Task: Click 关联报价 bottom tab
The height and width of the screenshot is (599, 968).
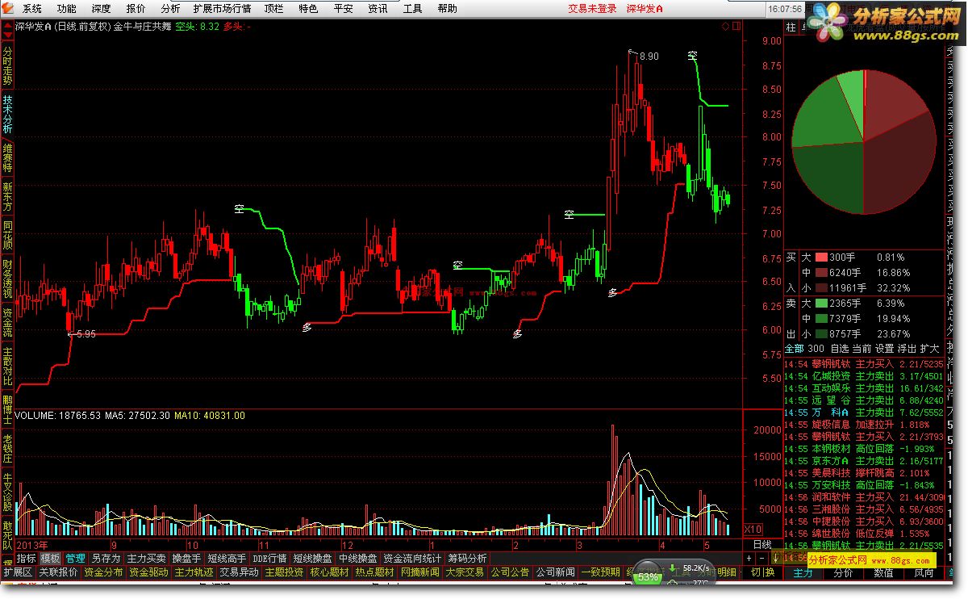Action: tap(58, 572)
